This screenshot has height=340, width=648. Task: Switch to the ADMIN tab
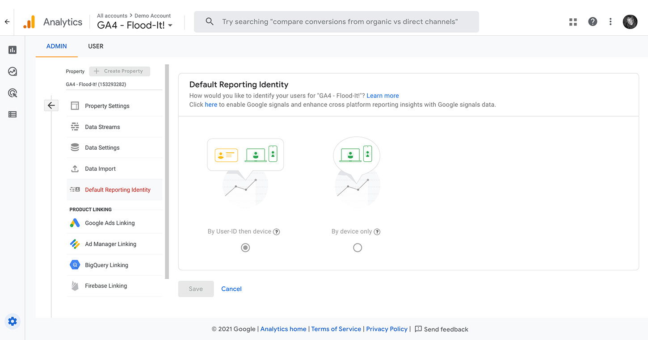[57, 46]
